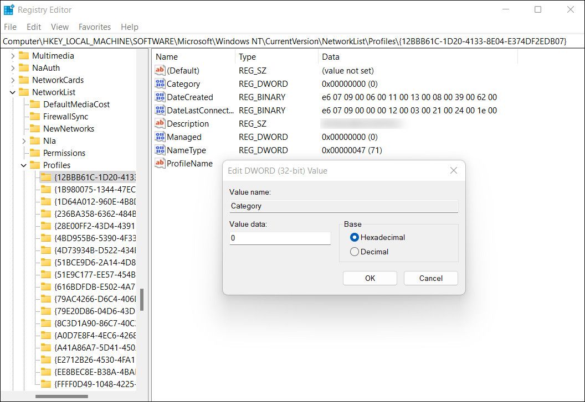Click the Nla folder icon
Viewport: 585px width, 402px height.
35,141
